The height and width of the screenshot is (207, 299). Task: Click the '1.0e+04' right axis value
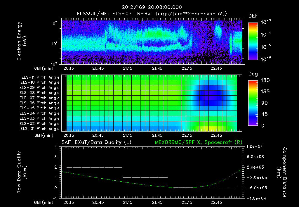255,146
